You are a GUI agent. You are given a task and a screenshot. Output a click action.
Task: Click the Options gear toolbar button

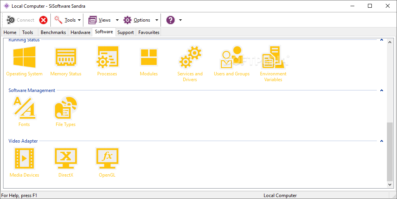[137, 20]
